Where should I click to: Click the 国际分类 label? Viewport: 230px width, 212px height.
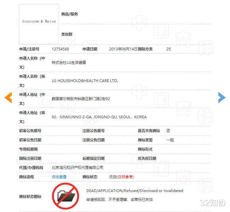[145, 49]
